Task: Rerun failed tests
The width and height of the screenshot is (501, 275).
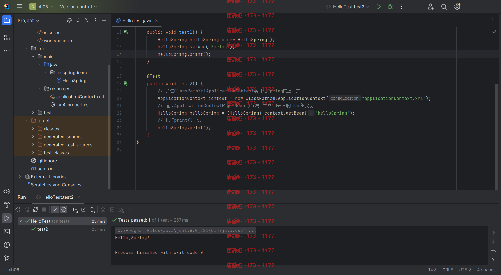Action: click(x=27, y=210)
